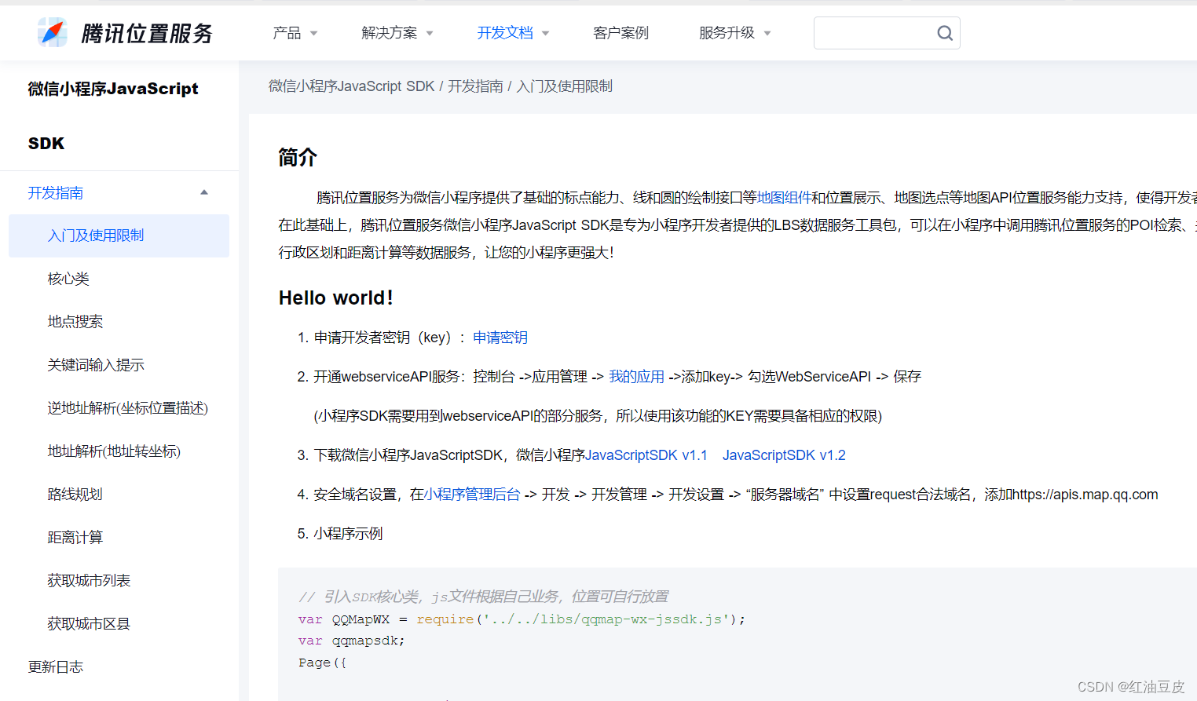The width and height of the screenshot is (1197, 701).
Task: Follow the 申请密钥 link
Action: coord(500,338)
